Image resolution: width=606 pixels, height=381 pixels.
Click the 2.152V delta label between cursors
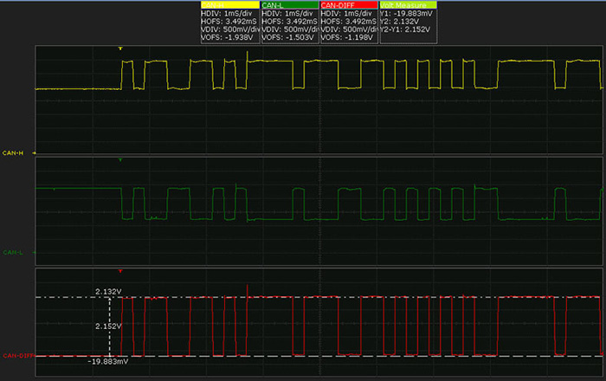(108, 326)
